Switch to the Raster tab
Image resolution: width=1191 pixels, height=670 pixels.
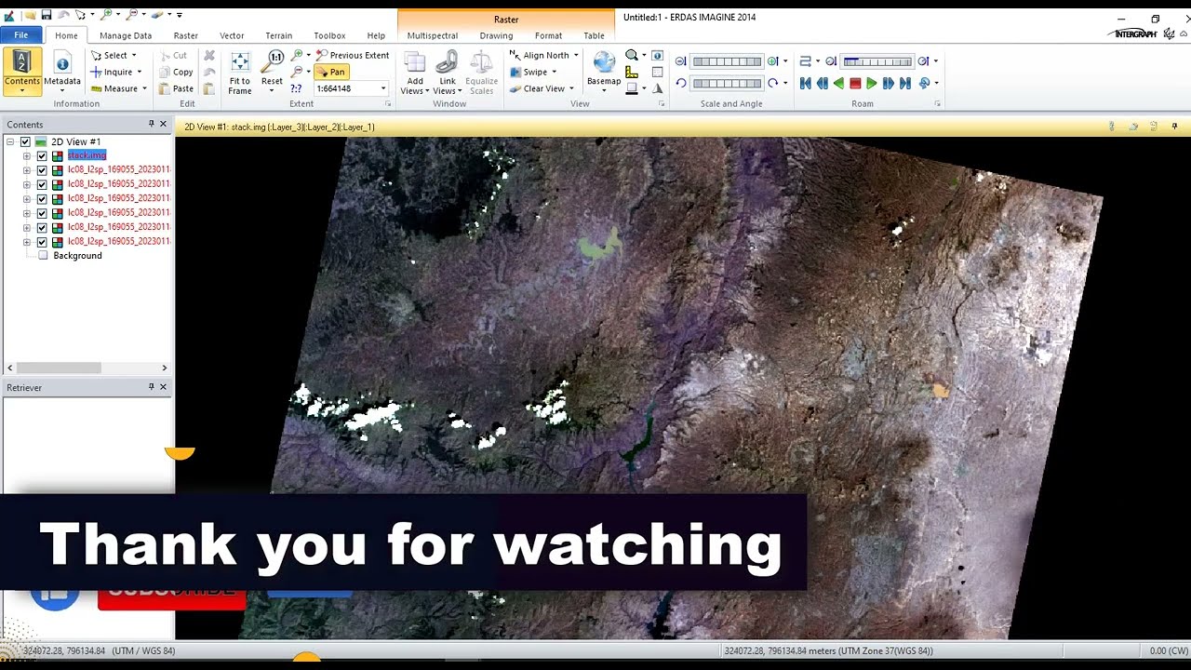tap(186, 35)
